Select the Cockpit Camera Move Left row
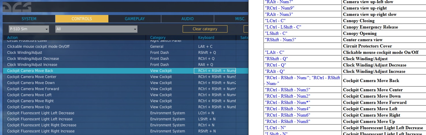The height and width of the screenshot is (135, 426). 126,95
